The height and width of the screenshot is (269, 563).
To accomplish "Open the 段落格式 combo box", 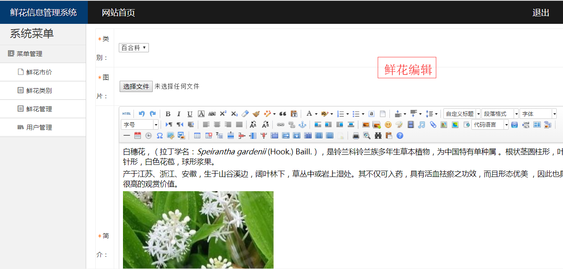I will [500, 114].
